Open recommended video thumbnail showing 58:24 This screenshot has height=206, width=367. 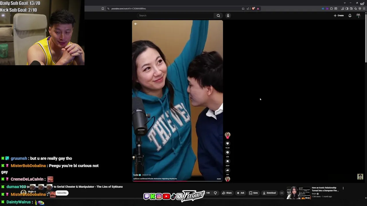coord(298,193)
